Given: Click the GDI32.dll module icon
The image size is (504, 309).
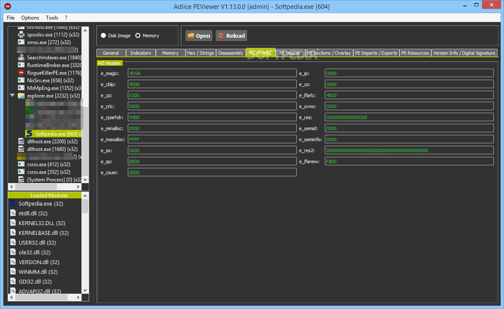Looking at the screenshot, I should (13, 281).
